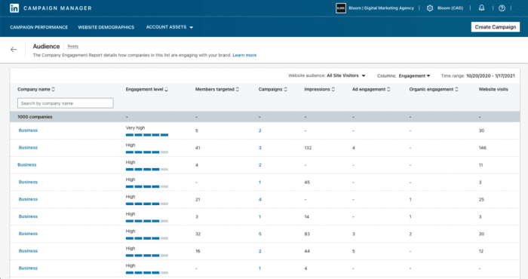Sort by Ad engagement column arrows

(388, 89)
